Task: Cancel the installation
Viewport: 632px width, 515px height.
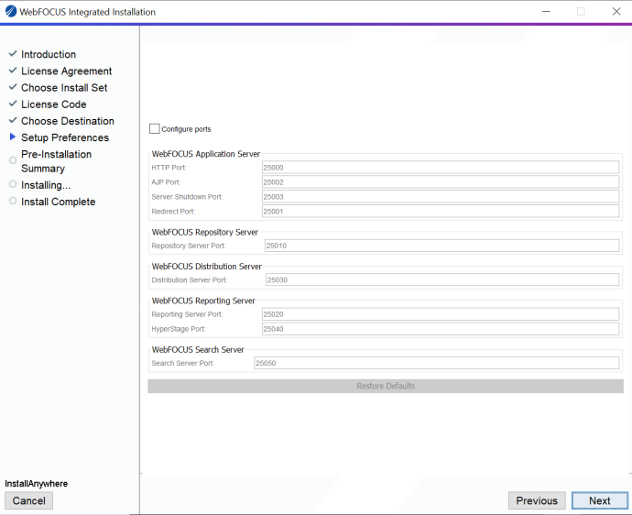Action: [28, 500]
